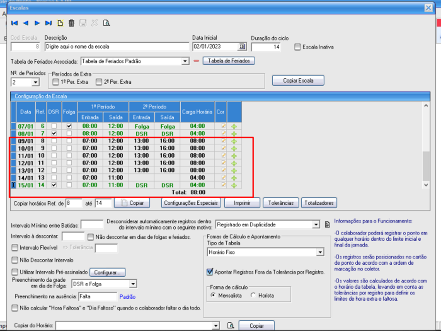Click the Descrição text field
Image resolution: width=441 pixels, height=331 pixels.
coord(117,47)
